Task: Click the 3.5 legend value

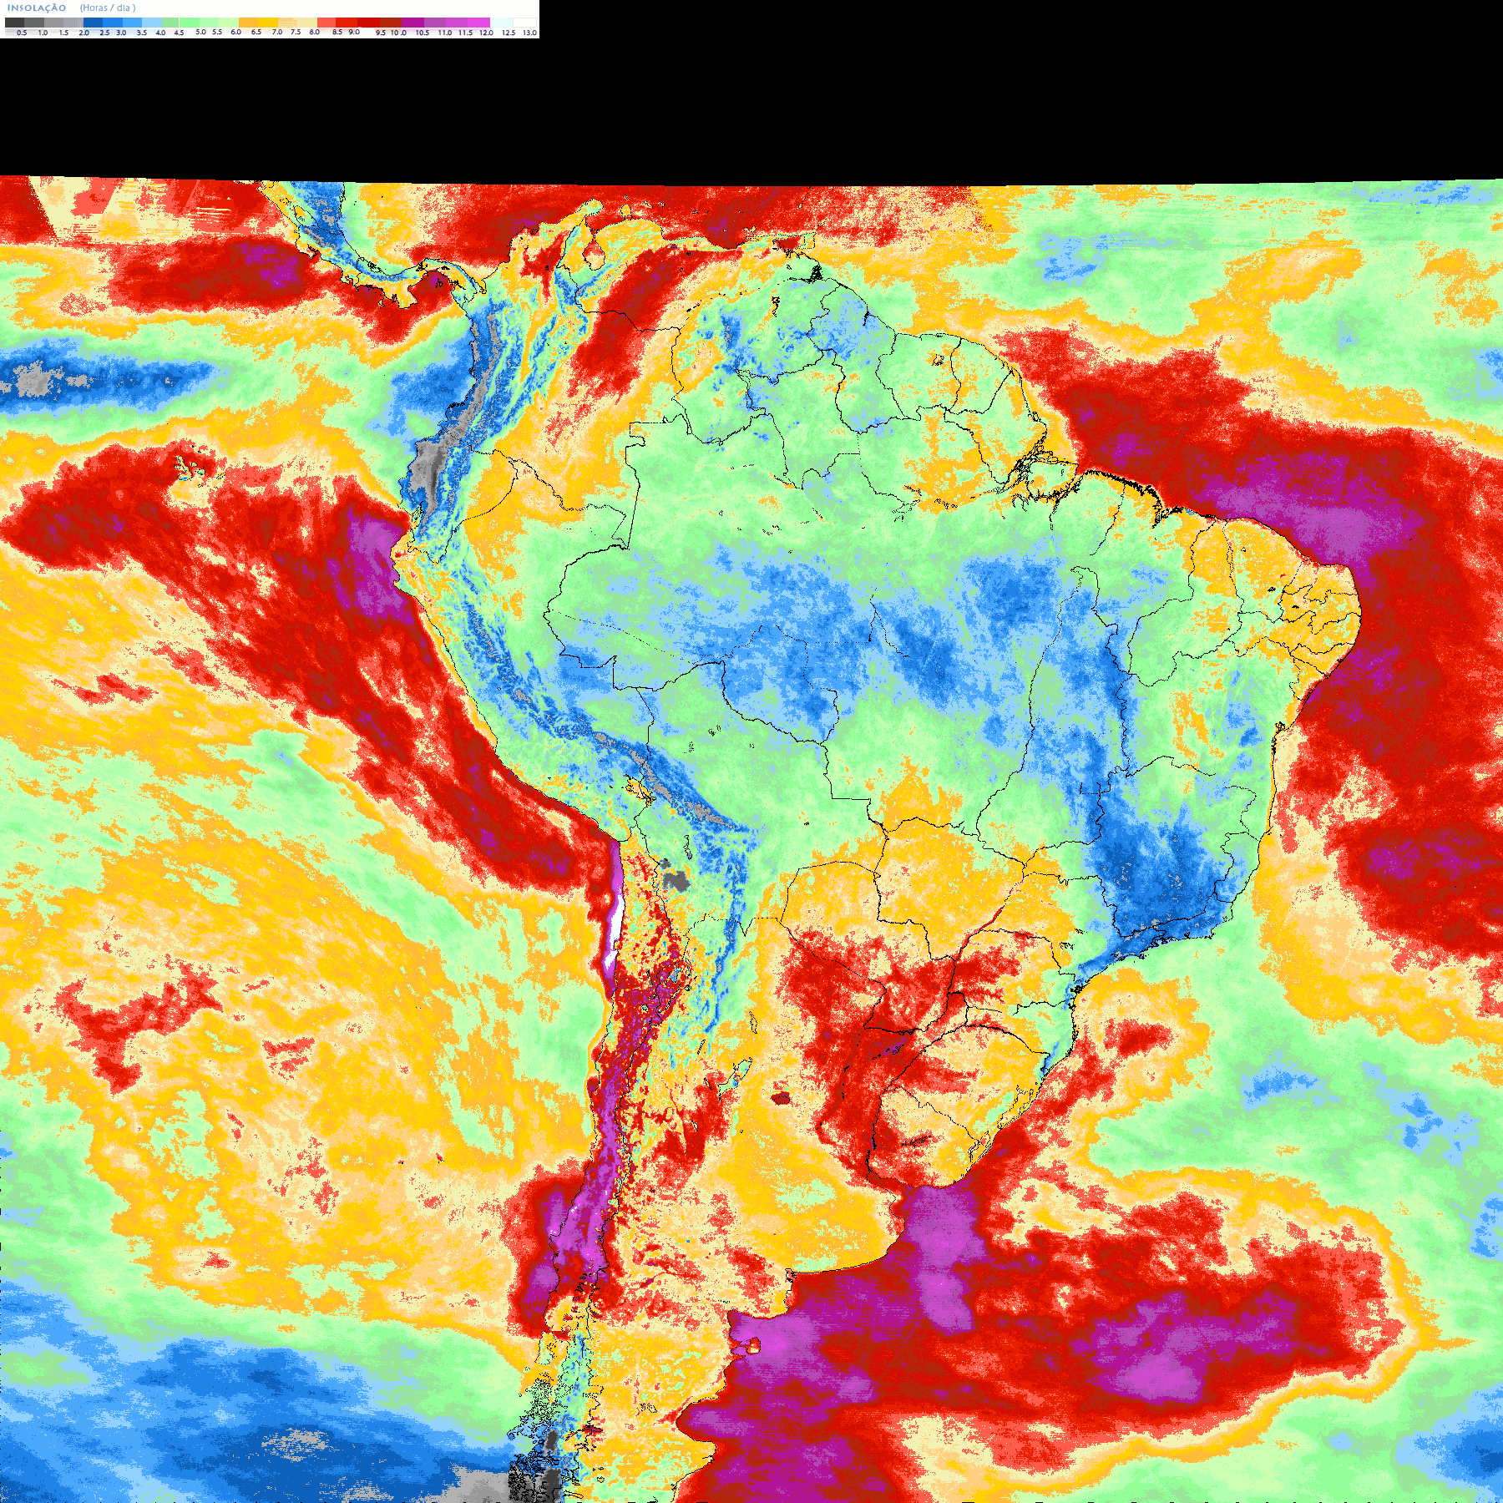Action: pos(142,33)
